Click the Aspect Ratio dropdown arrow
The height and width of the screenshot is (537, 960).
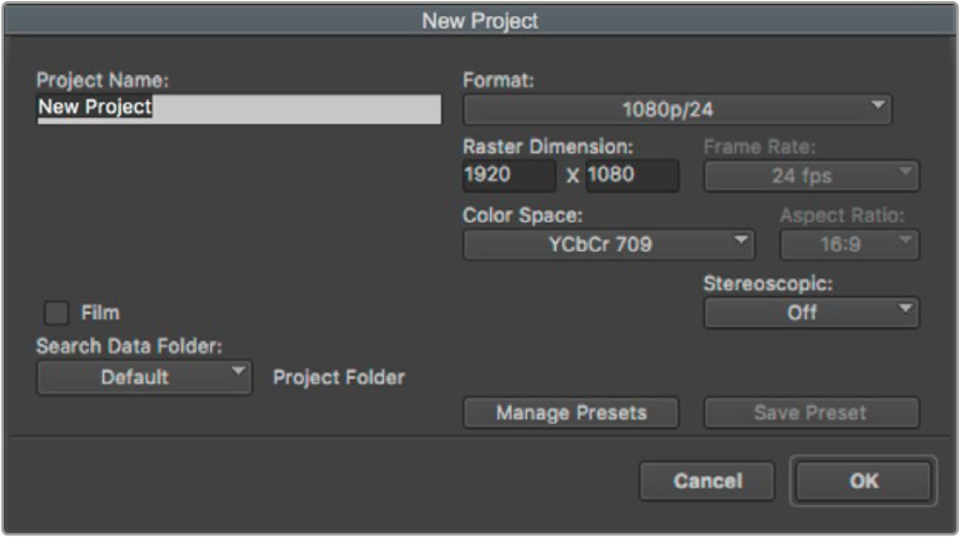[x=905, y=240]
